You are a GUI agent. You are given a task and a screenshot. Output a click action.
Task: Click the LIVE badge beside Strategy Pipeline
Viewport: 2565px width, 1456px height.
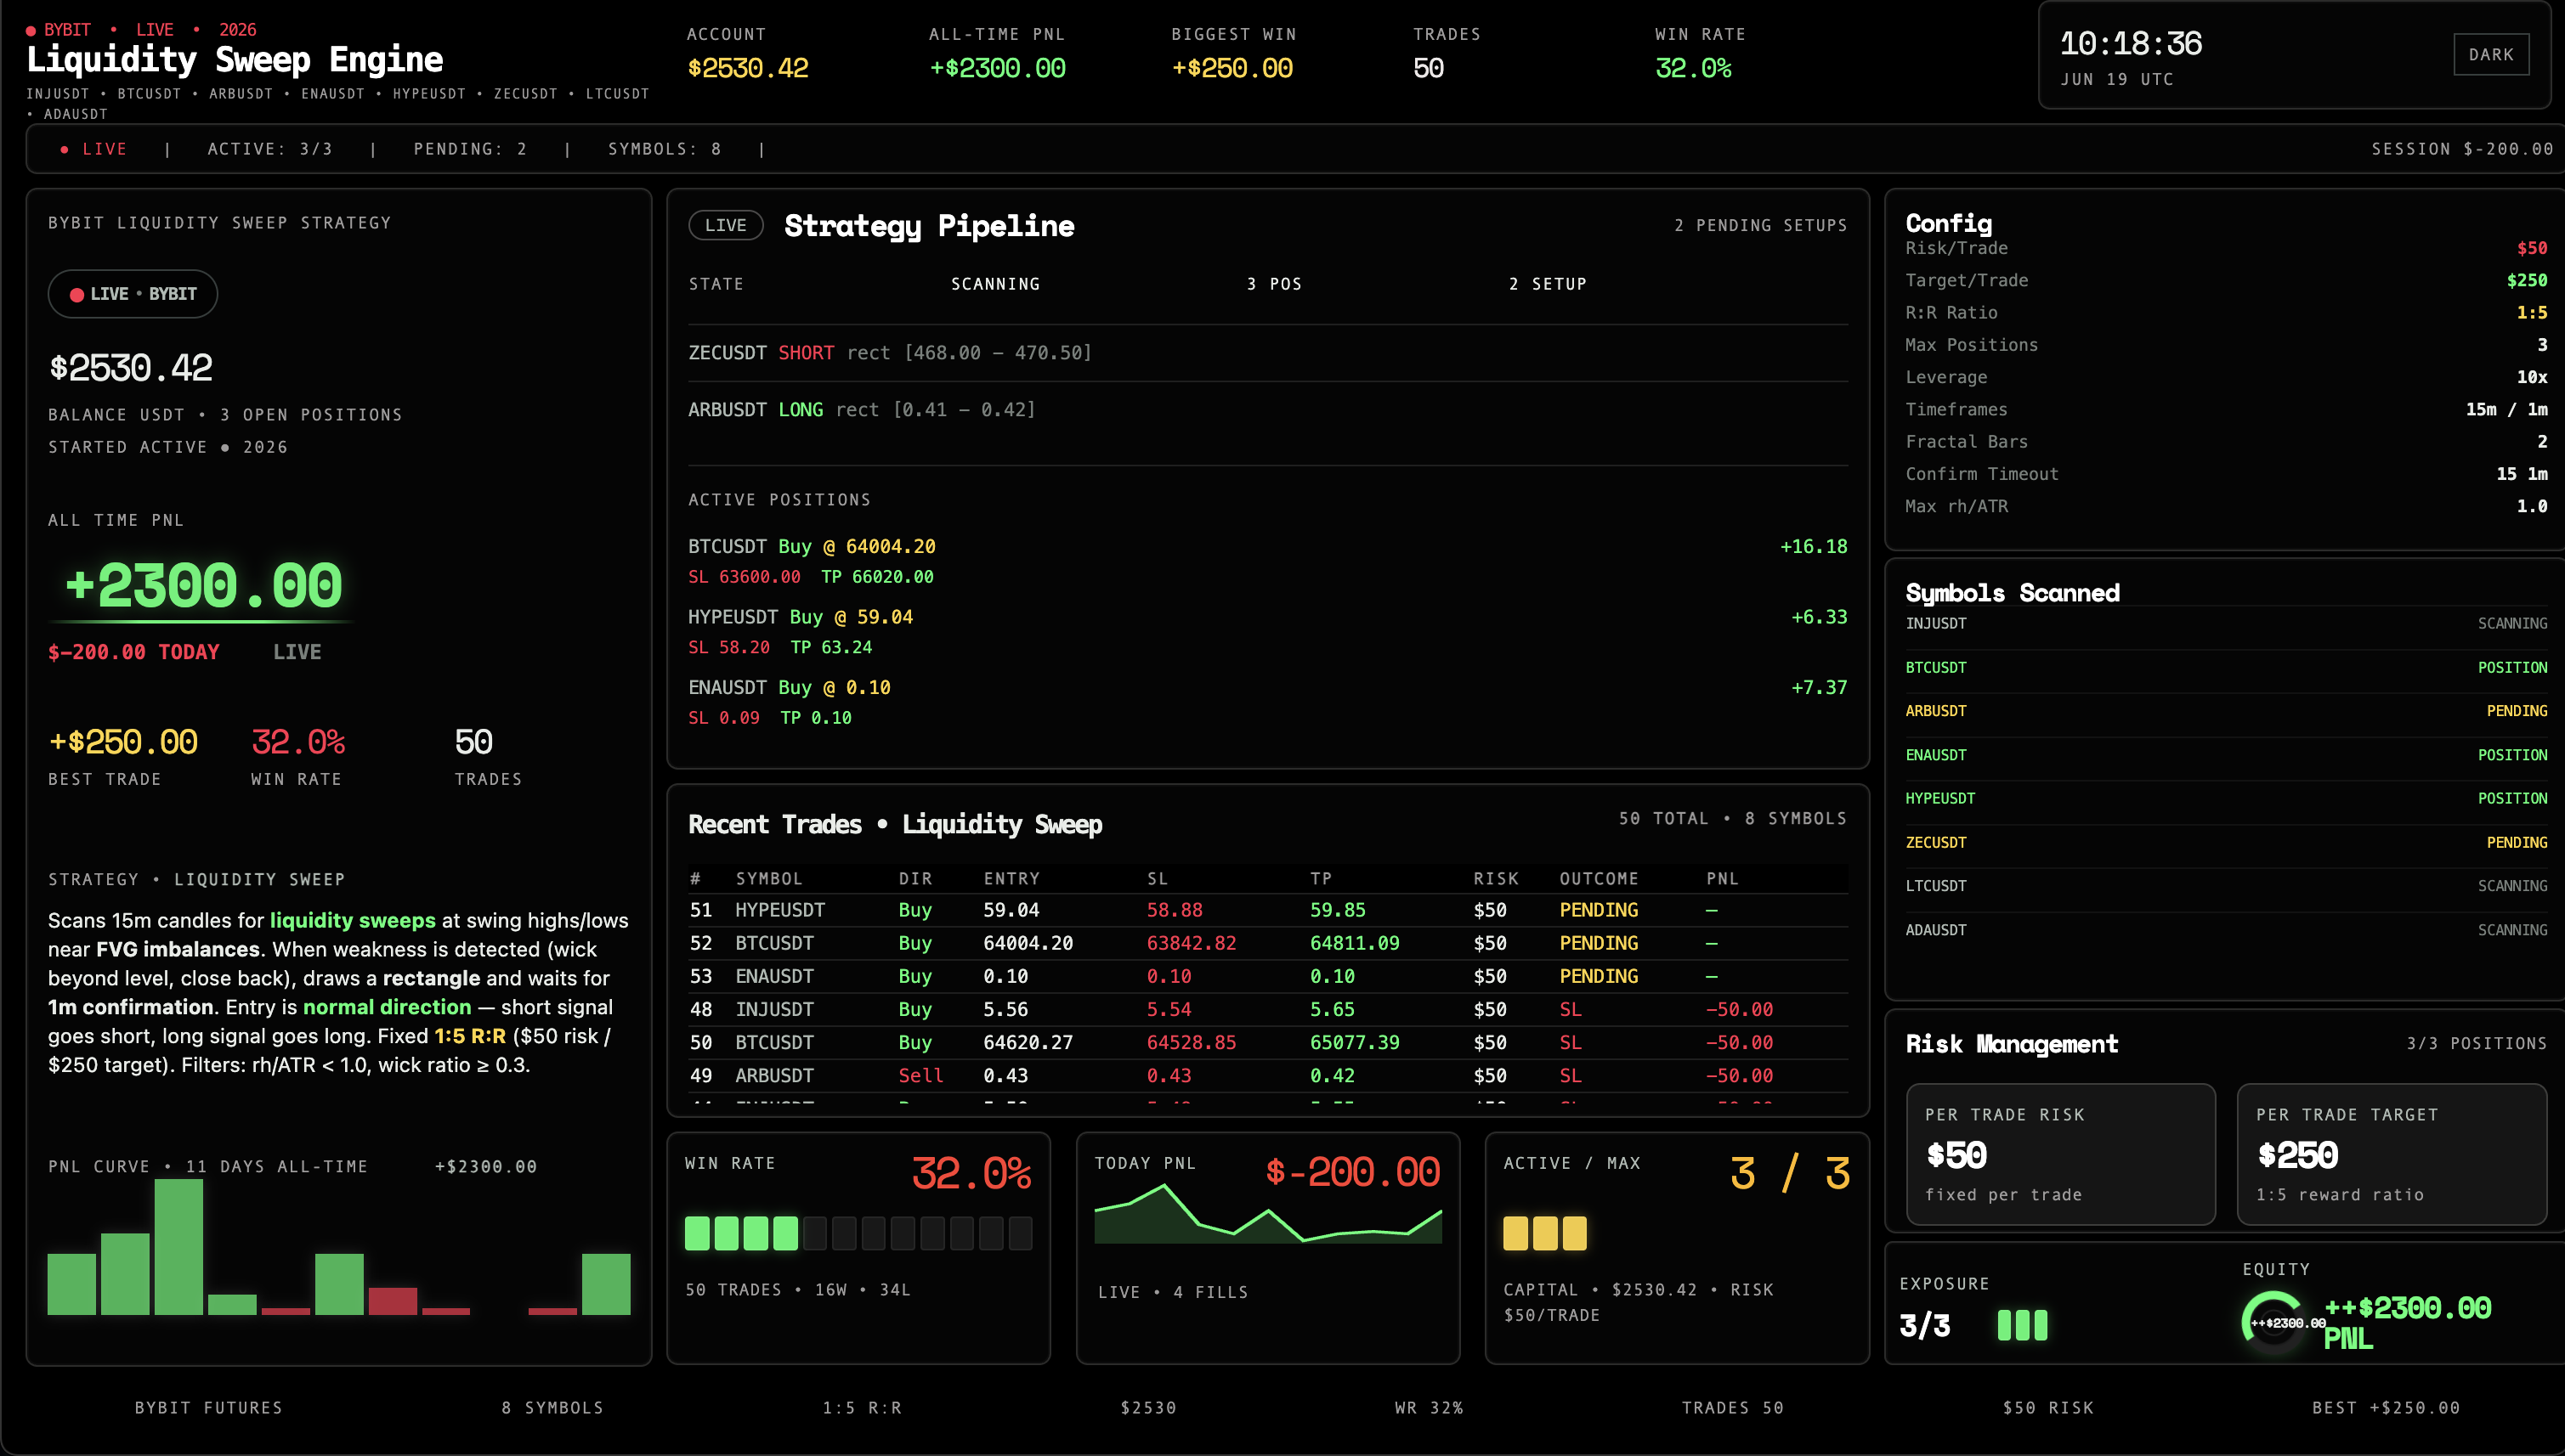click(x=725, y=225)
